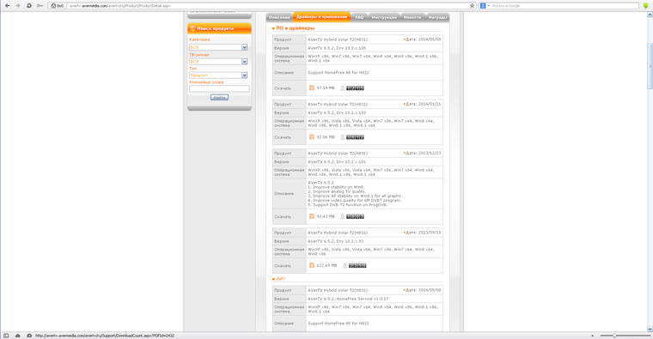Bookmark page with the star icon
Viewport: 653px width, 339px height.
(x=472, y=6)
